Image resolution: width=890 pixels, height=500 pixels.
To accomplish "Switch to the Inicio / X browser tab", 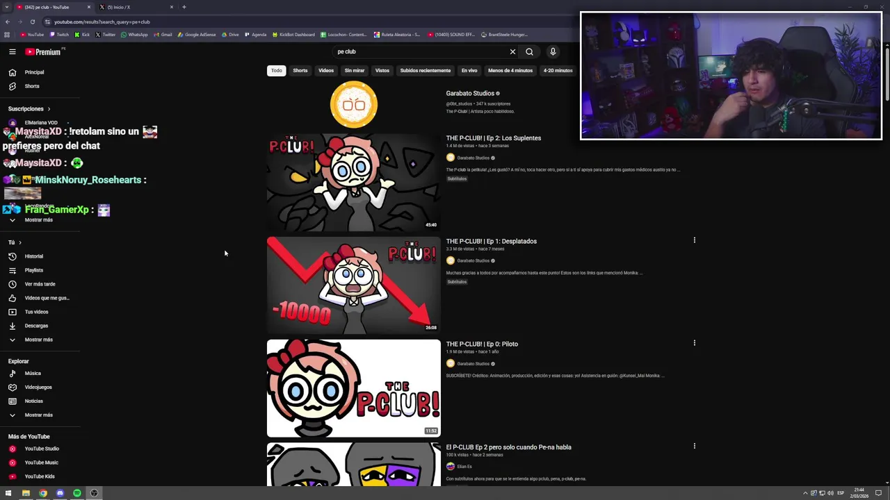I will pyautogui.click(x=136, y=7).
